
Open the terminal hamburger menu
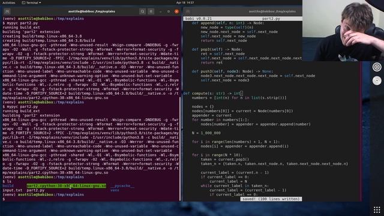(151, 11)
